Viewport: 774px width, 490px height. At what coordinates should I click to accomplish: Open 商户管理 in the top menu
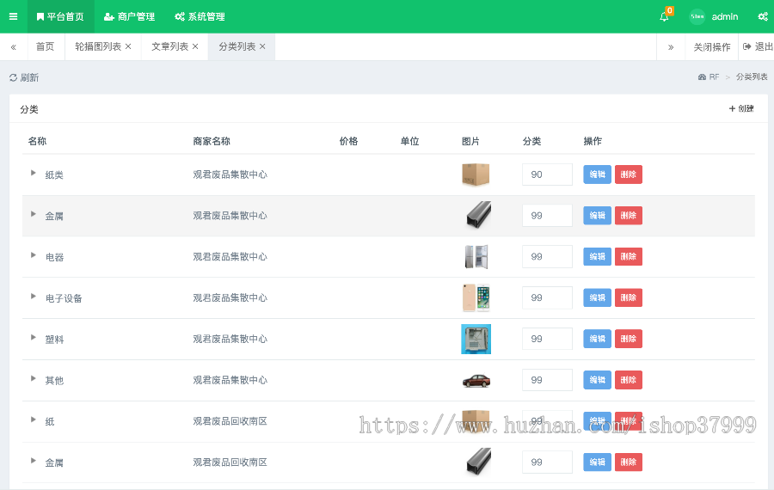pos(129,17)
